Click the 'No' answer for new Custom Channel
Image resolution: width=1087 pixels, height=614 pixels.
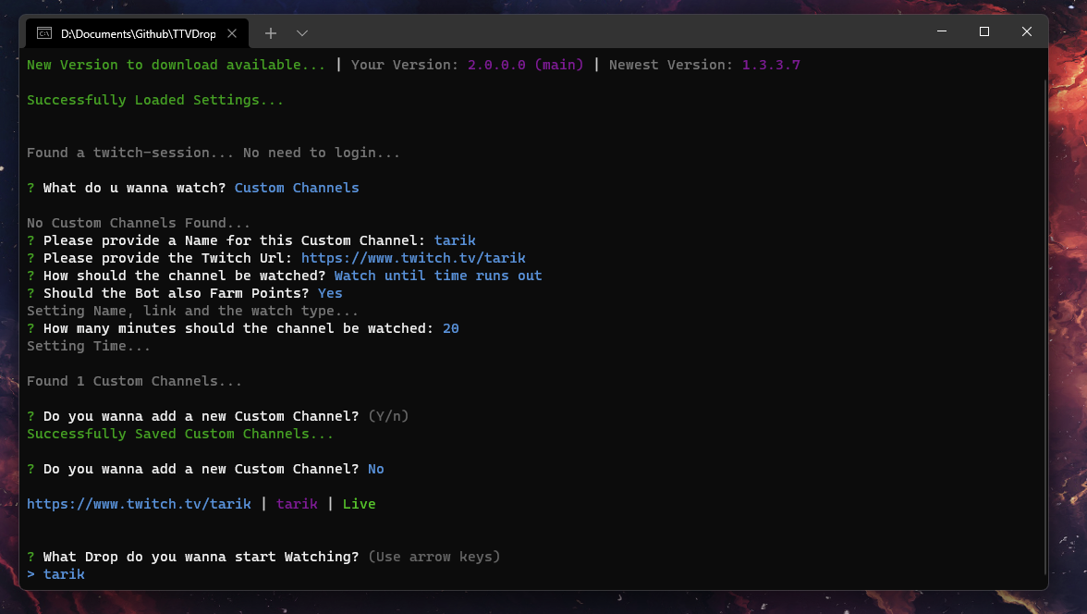pyautogui.click(x=375, y=469)
